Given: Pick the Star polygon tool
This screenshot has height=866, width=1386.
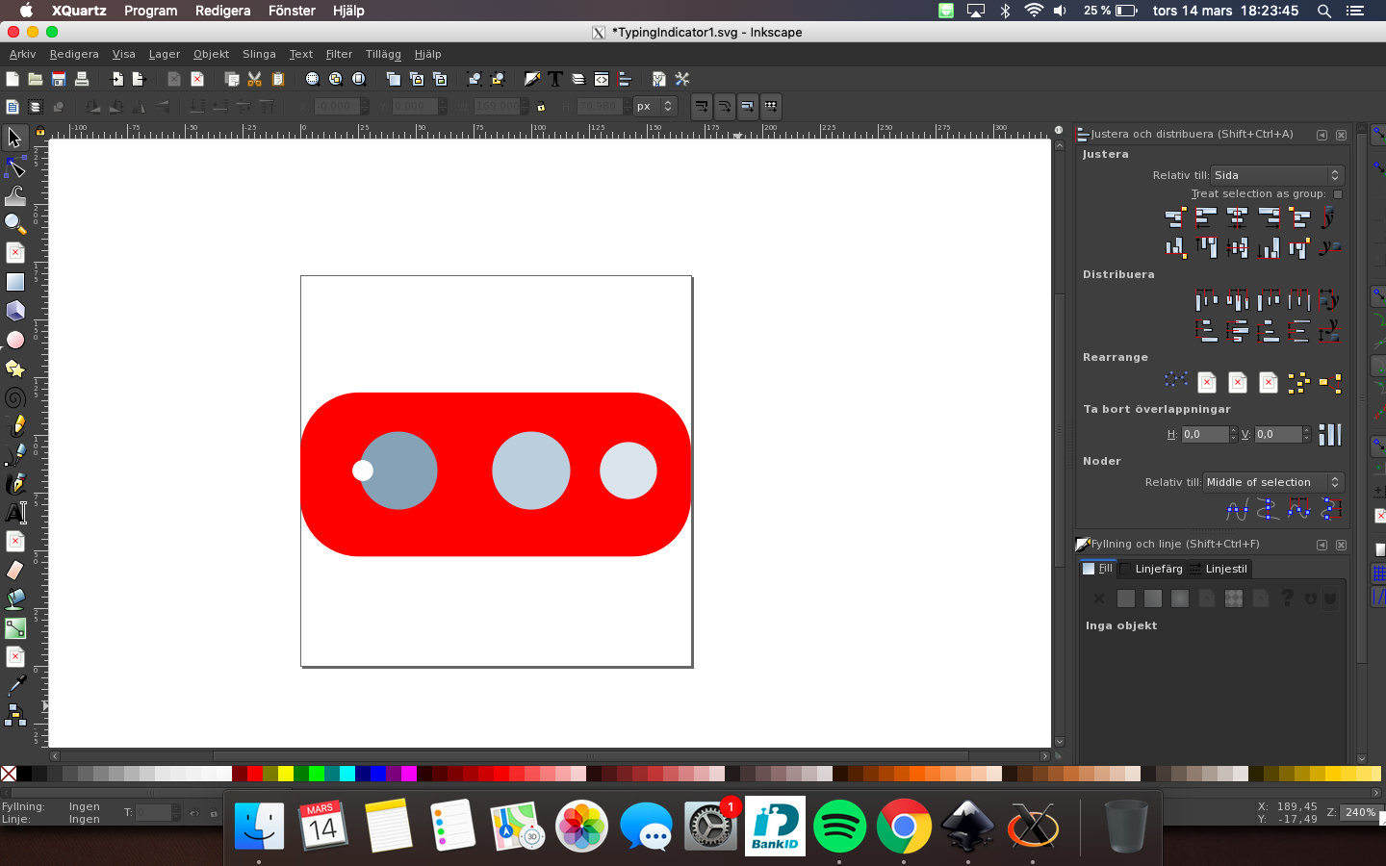Looking at the screenshot, I should click(15, 369).
